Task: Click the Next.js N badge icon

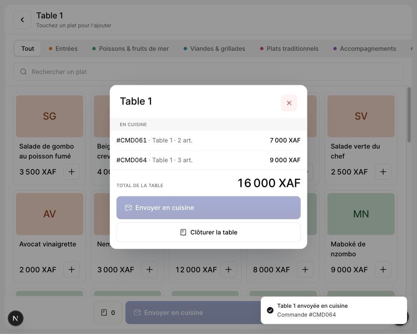Action: coord(16,318)
